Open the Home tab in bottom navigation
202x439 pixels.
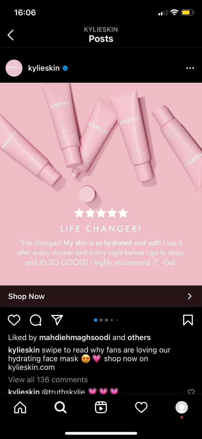click(x=20, y=407)
